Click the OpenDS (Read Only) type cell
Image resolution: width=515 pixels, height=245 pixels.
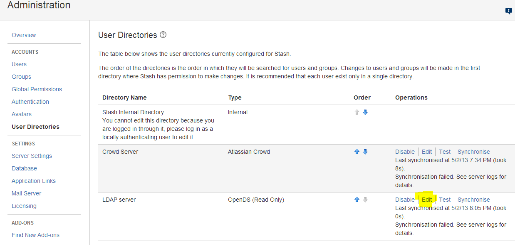coord(256,200)
